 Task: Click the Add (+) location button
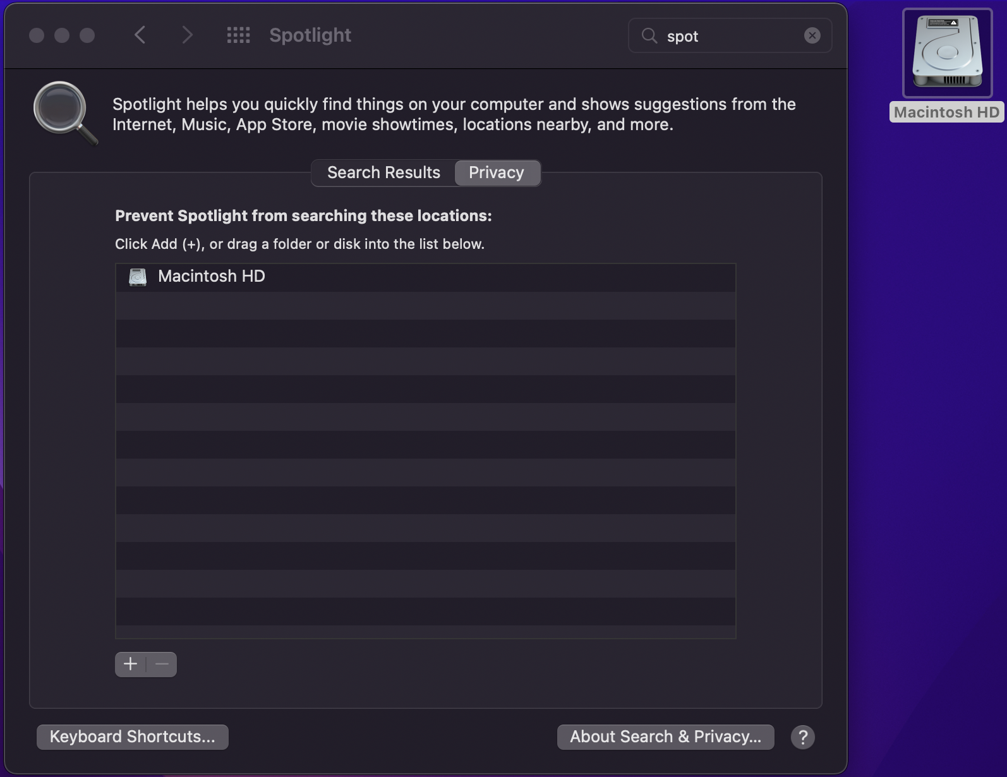coord(131,665)
